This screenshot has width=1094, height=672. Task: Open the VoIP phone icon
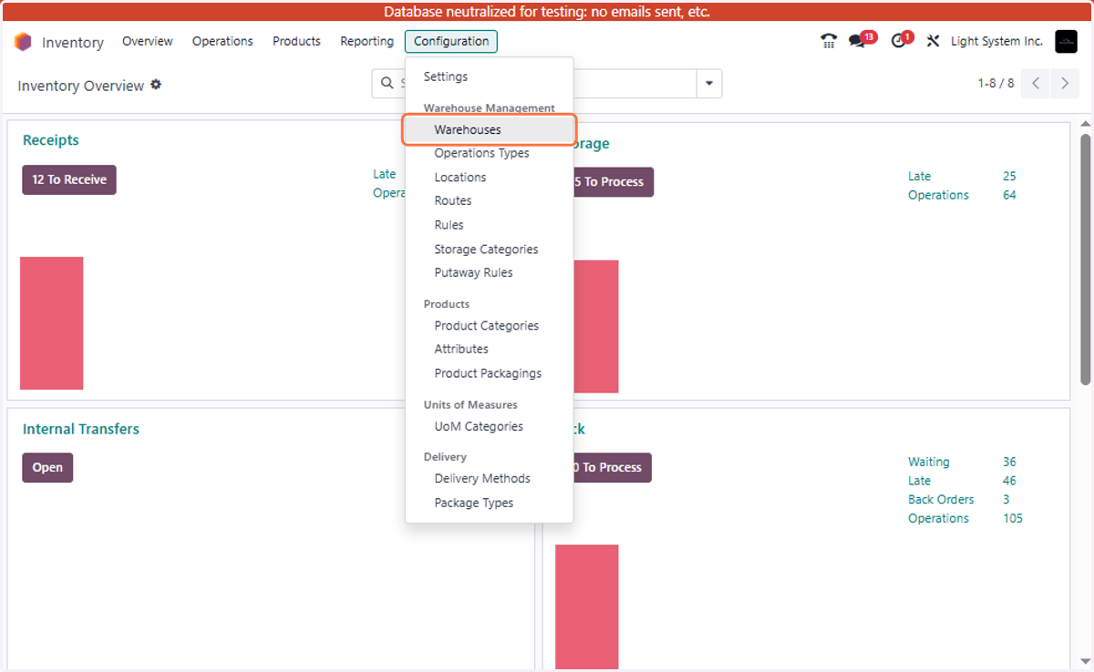[828, 41]
